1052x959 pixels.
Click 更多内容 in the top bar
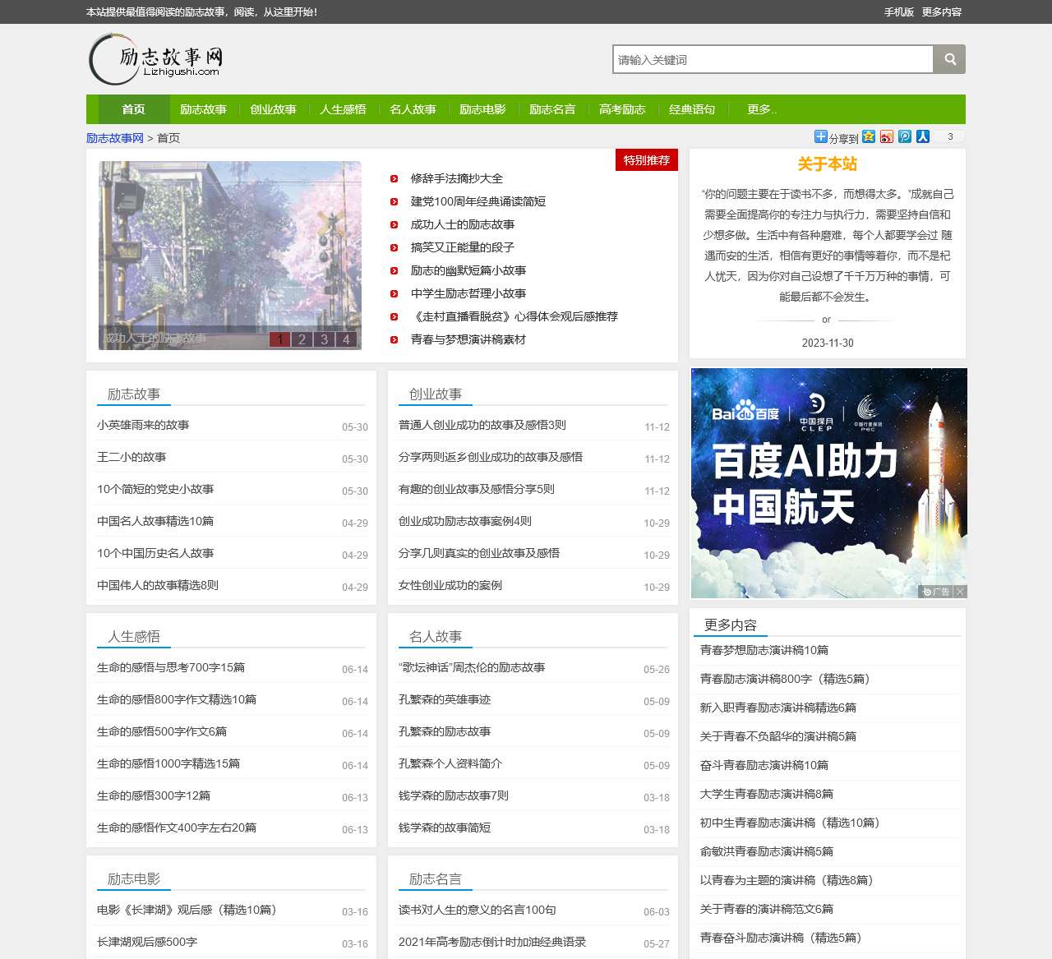click(942, 12)
